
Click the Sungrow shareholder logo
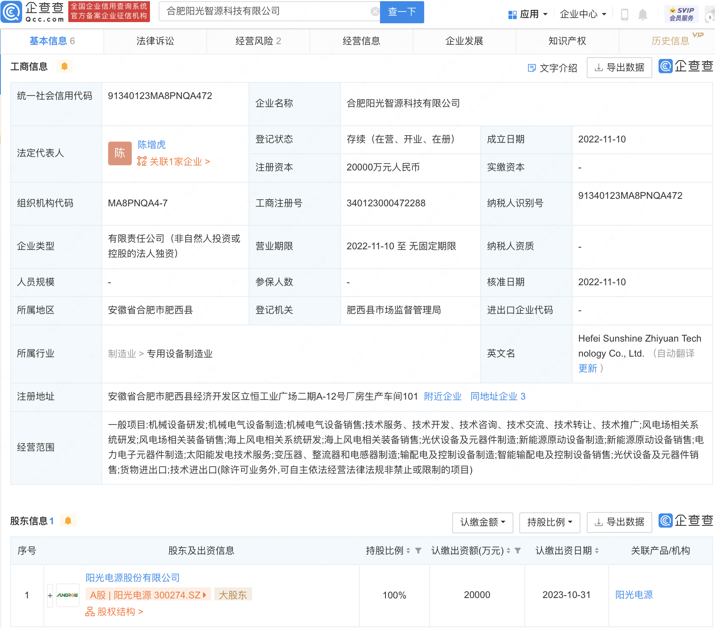(68, 595)
